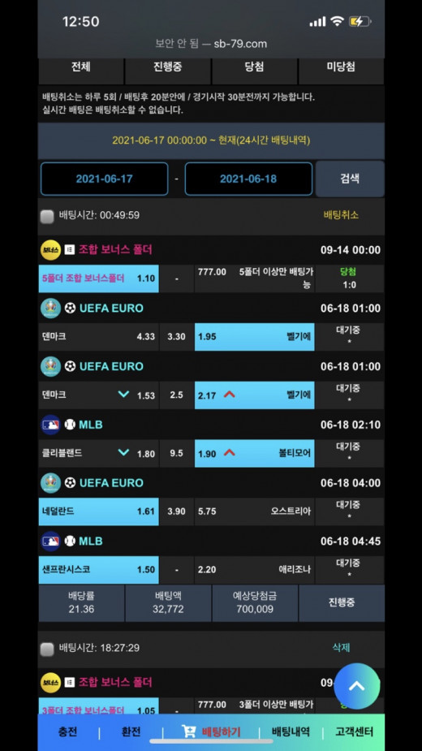Click the yellow 보너스 badge of the first slip

[50, 250]
